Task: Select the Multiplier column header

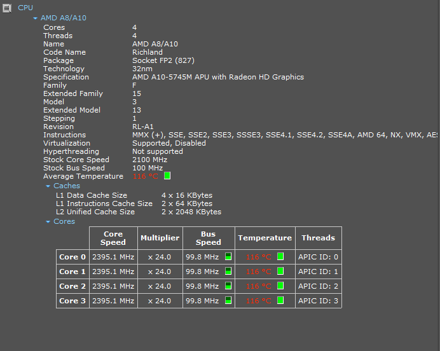Action: pos(160,238)
